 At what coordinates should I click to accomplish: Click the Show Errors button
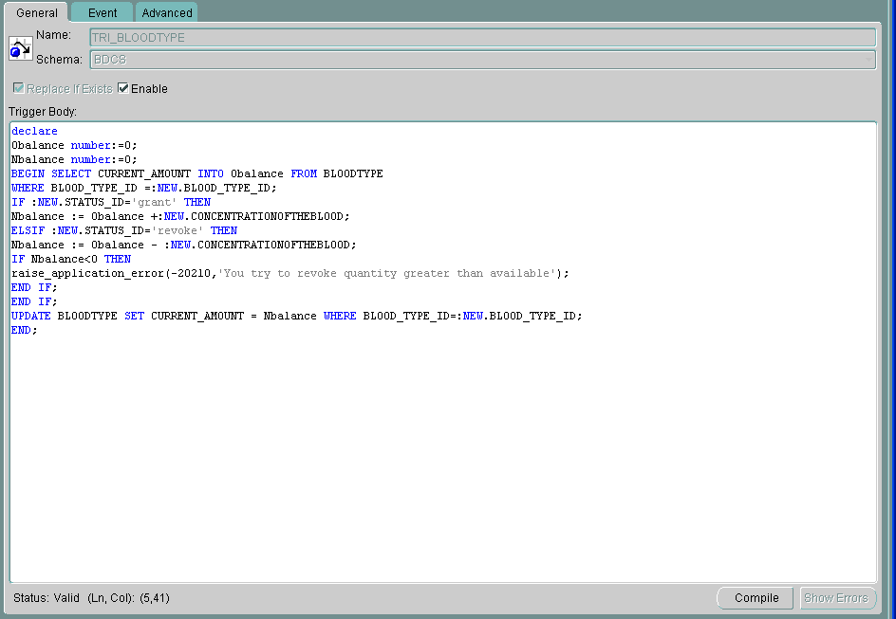(x=835, y=598)
